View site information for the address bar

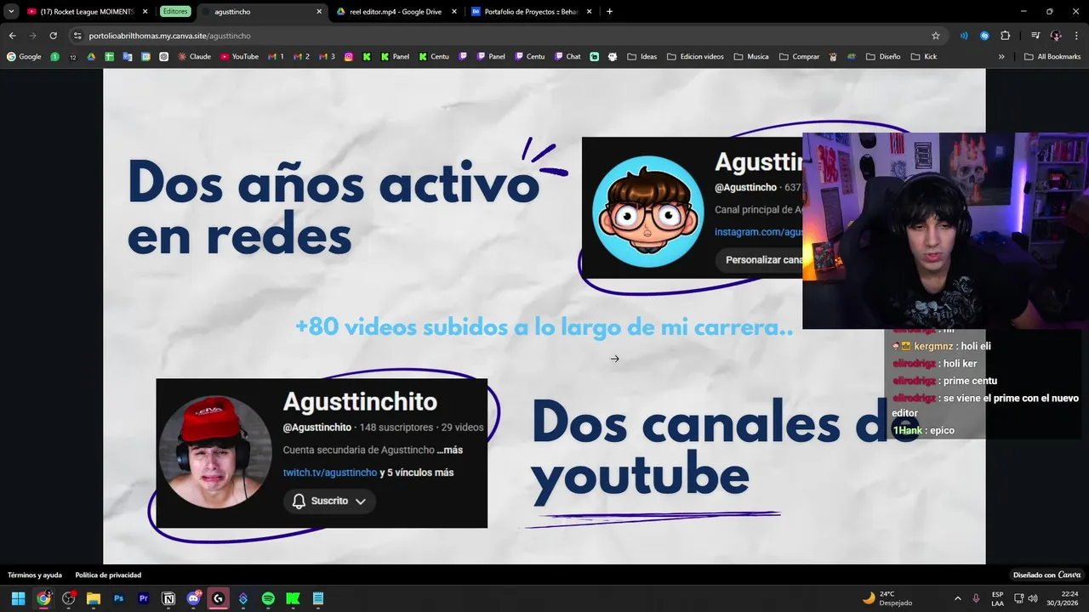pyautogui.click(x=77, y=36)
